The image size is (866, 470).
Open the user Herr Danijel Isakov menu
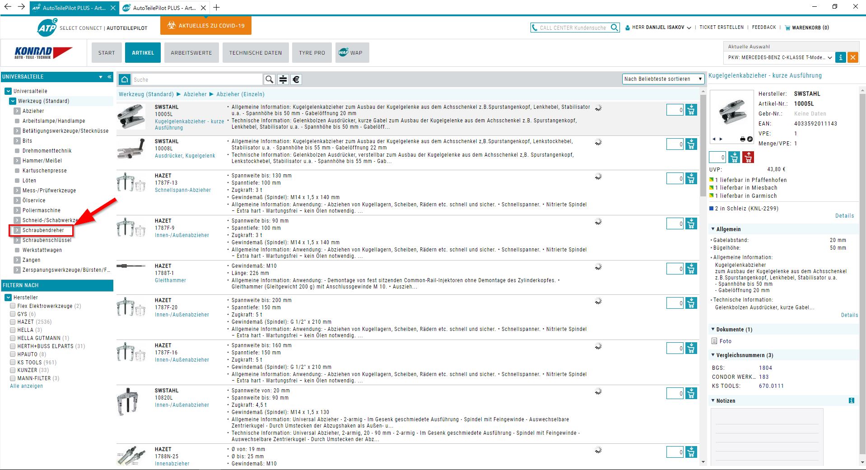click(658, 28)
